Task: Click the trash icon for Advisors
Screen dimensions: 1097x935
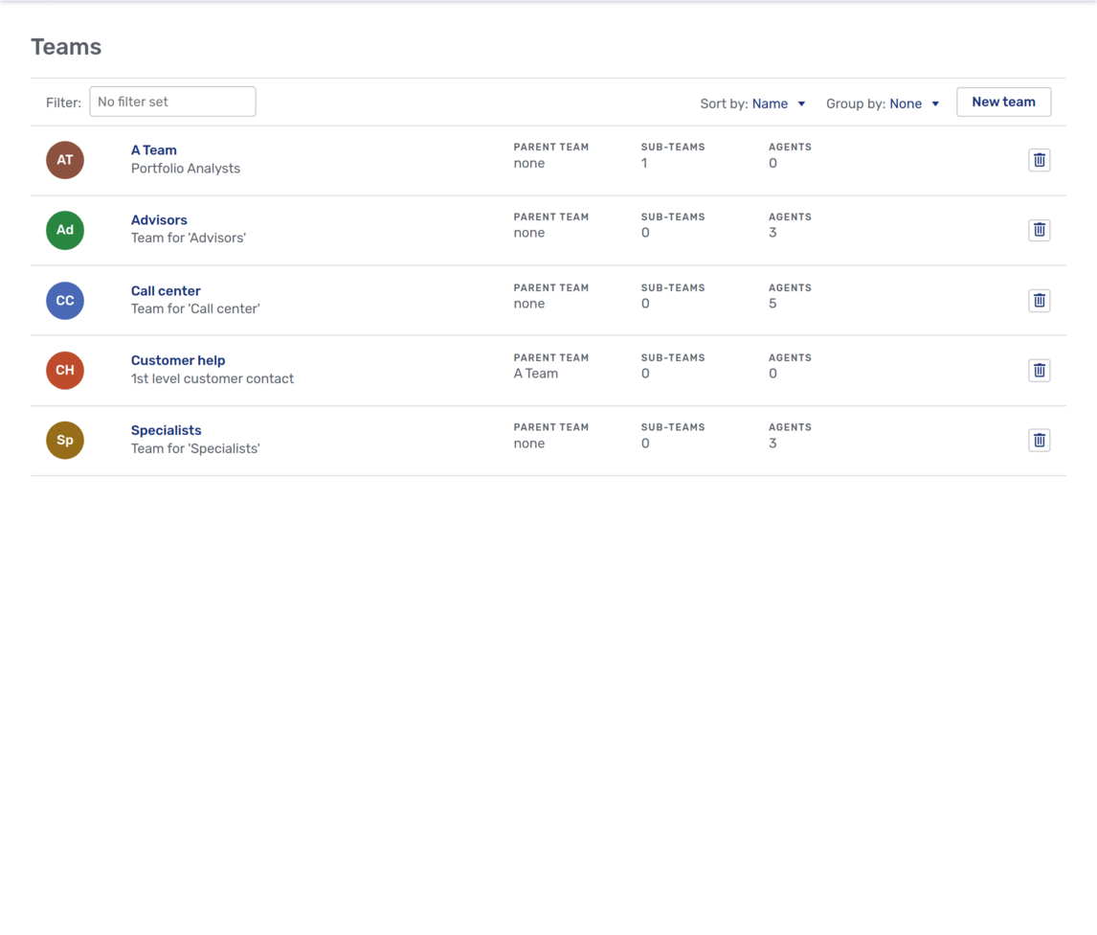Action: click(x=1039, y=230)
